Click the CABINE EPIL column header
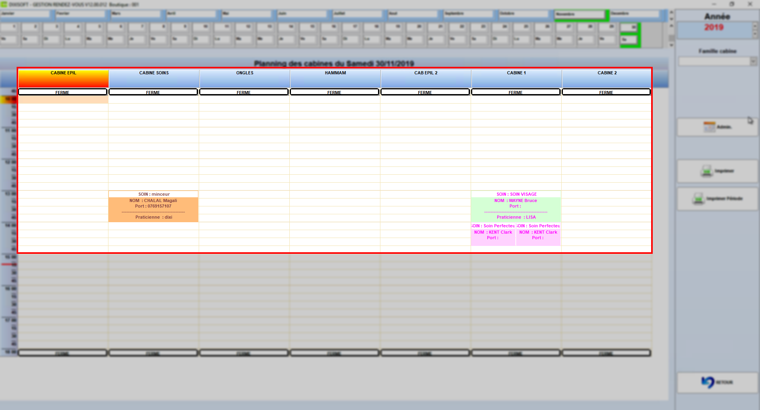 coord(63,78)
